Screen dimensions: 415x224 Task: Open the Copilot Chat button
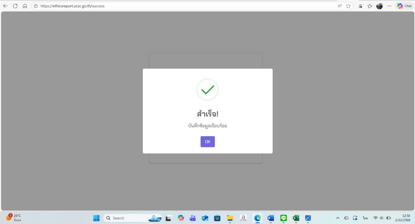point(404,6)
